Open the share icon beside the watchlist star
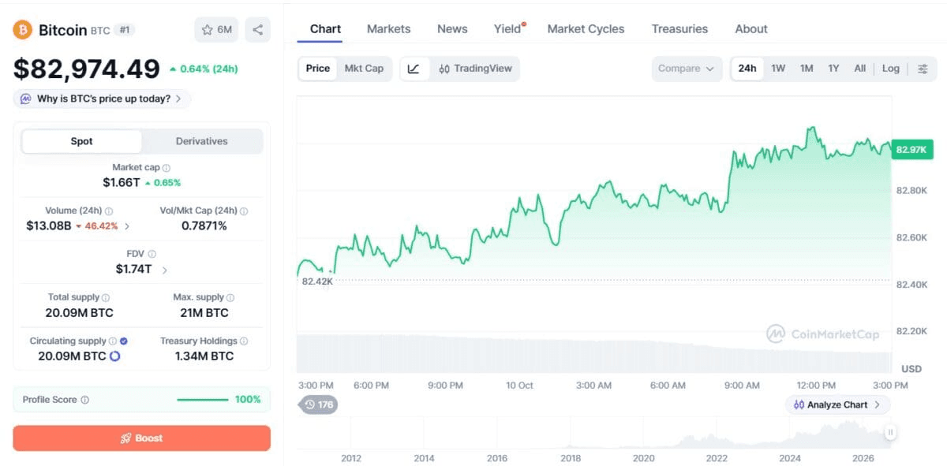The width and height of the screenshot is (947, 466). (257, 30)
